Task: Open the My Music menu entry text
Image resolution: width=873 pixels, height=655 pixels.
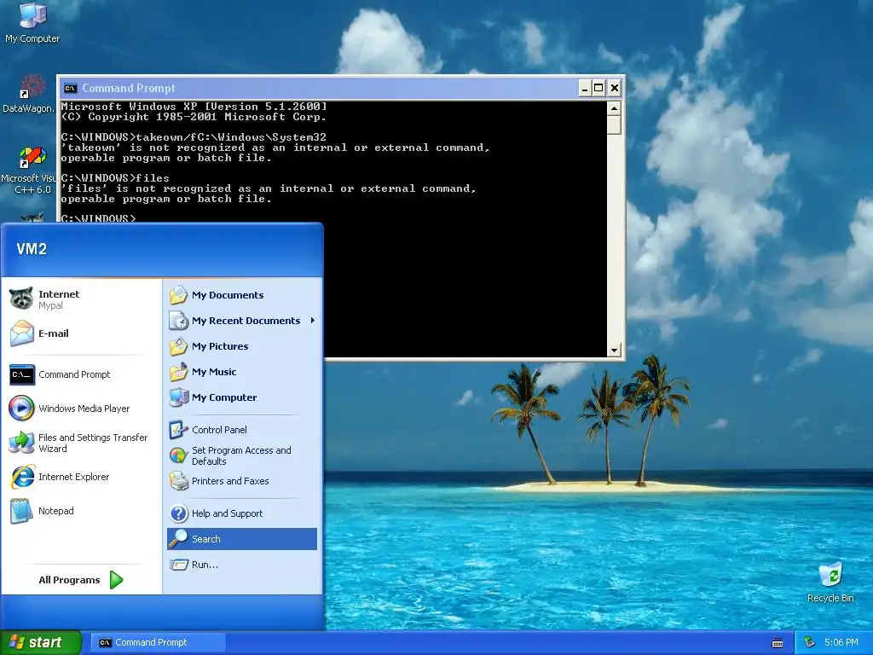Action: (x=214, y=372)
